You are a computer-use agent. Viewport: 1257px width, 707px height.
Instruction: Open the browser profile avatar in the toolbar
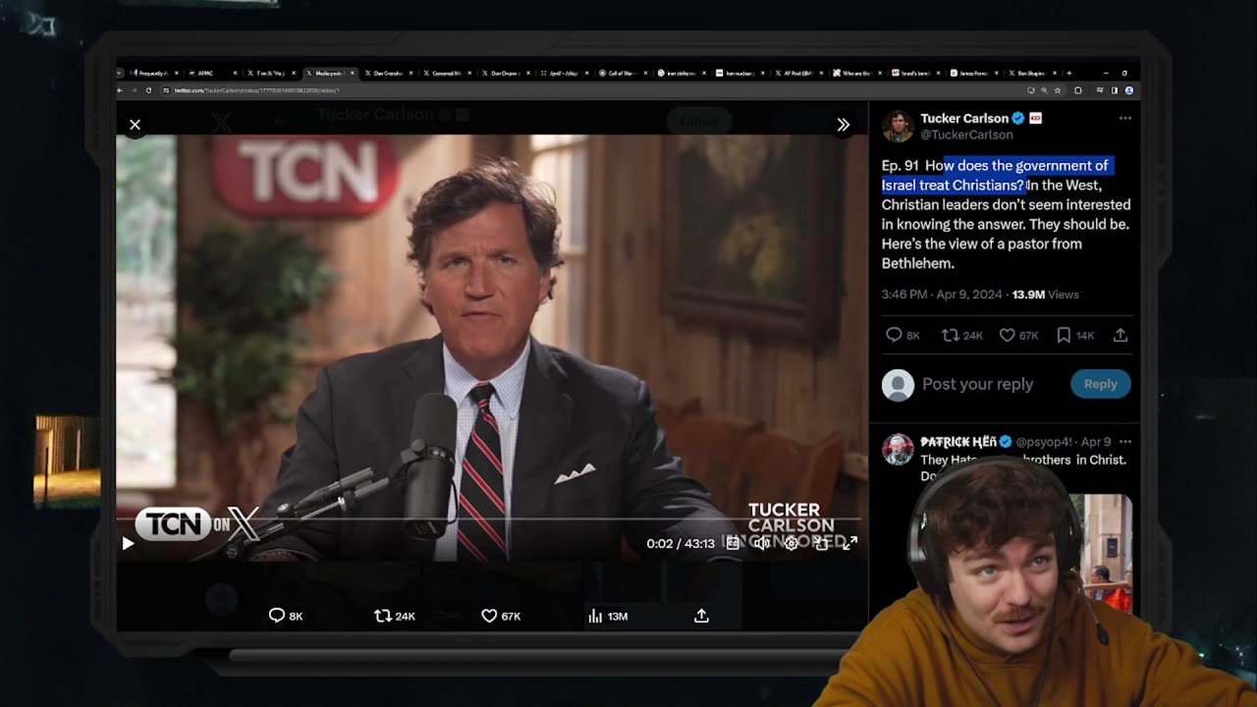[1128, 90]
